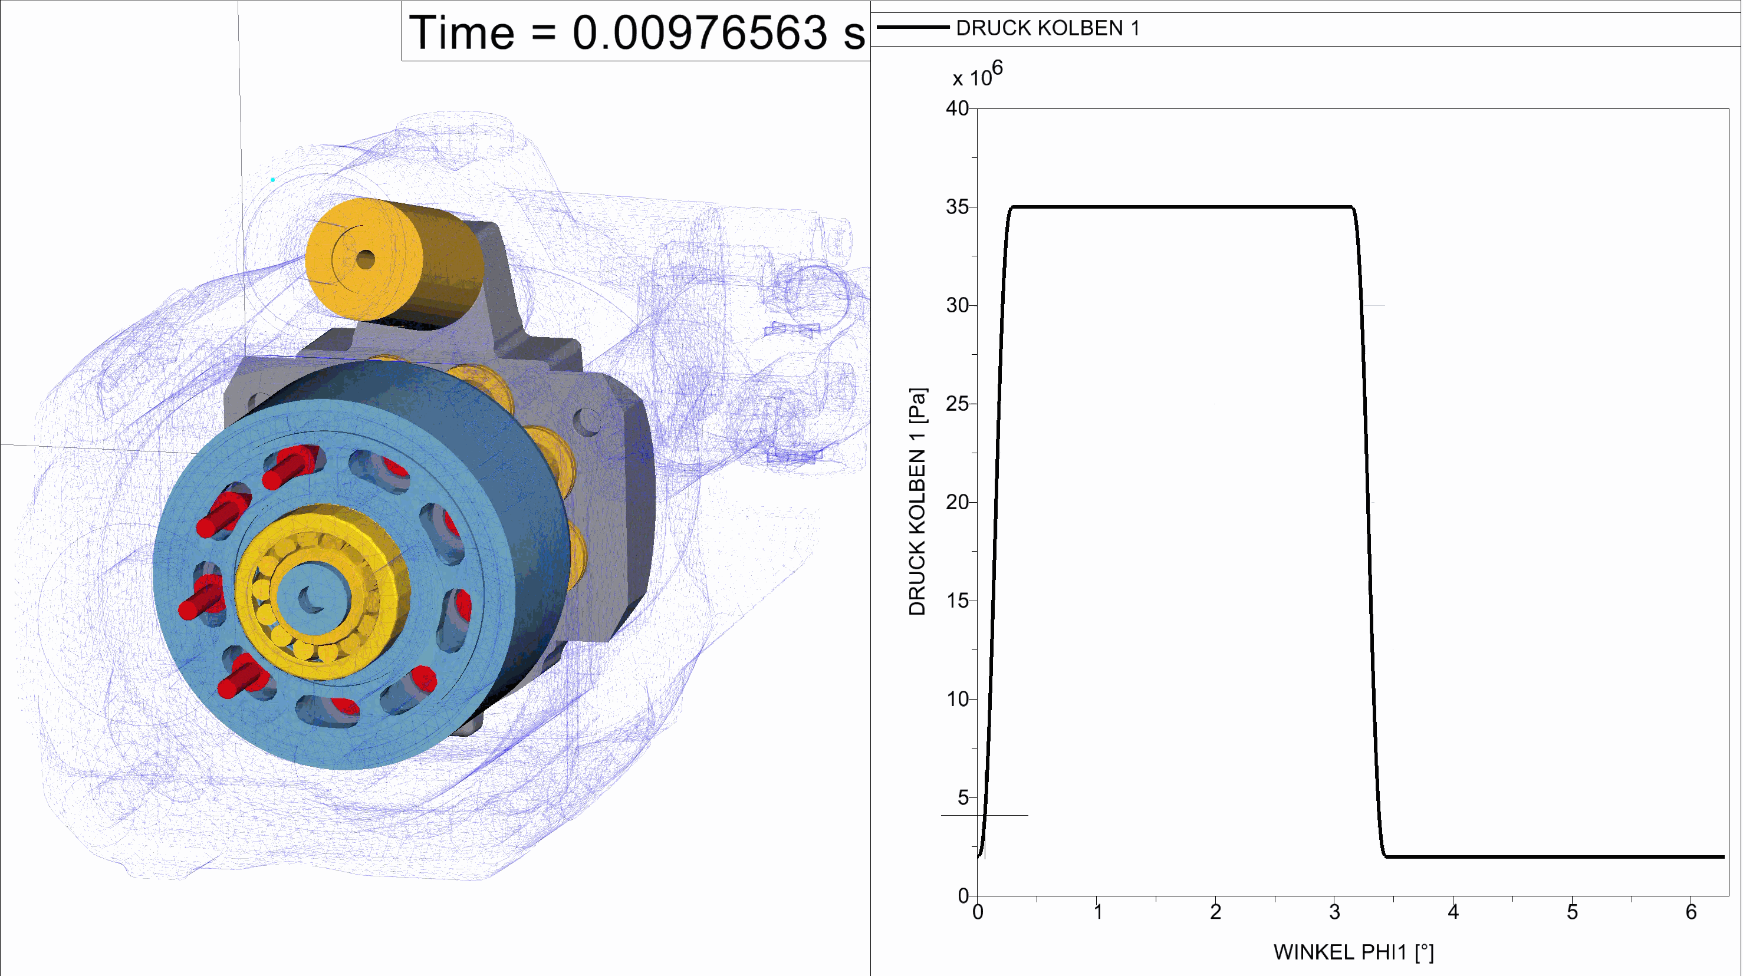The image size is (1743, 976).
Task: Click the low flat curve segment near x=5
Action: point(1571,856)
